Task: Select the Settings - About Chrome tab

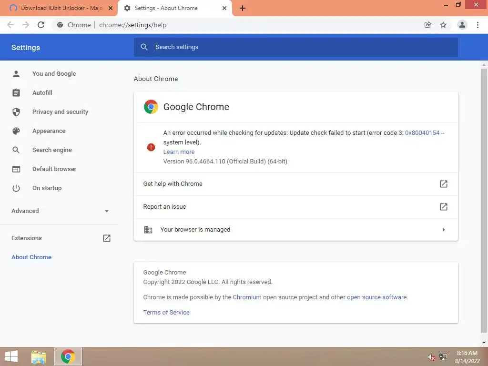Action: 175,8
